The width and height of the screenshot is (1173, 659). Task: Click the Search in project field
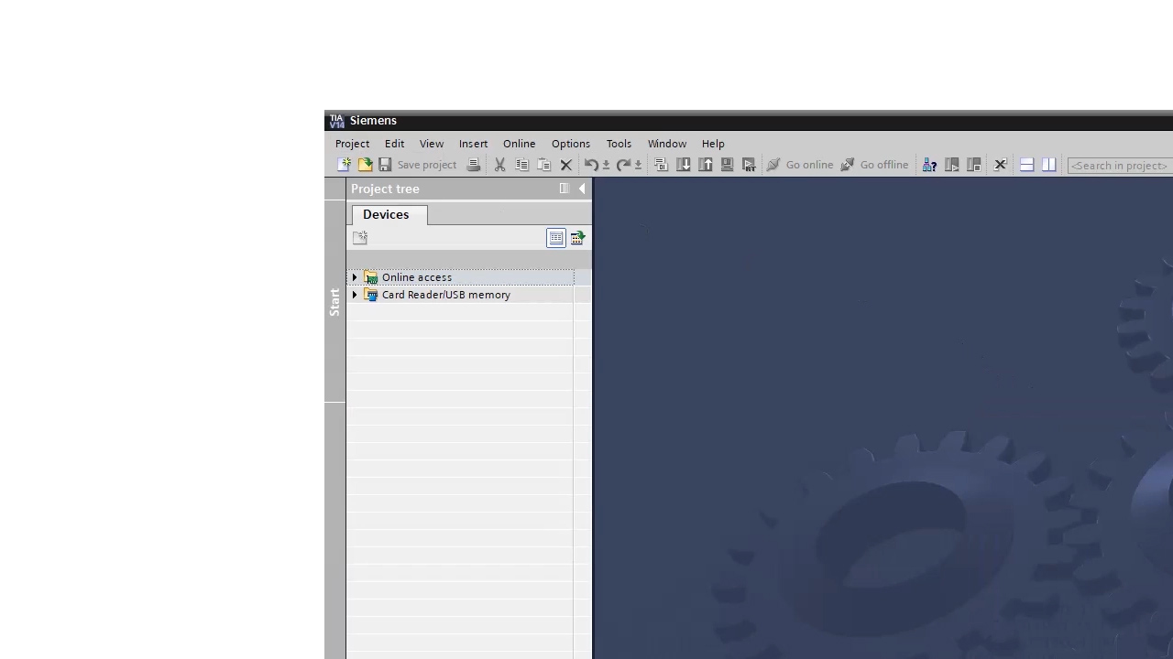1118,166
